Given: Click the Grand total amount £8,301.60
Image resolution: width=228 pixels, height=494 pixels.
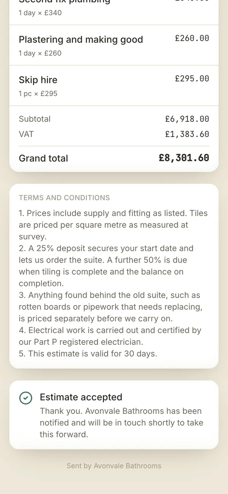Looking at the screenshot, I should [184, 158].
